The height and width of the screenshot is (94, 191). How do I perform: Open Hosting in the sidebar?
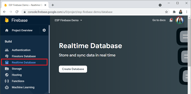17,75
